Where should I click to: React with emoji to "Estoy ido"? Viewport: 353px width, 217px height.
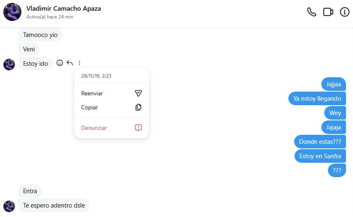click(x=60, y=63)
